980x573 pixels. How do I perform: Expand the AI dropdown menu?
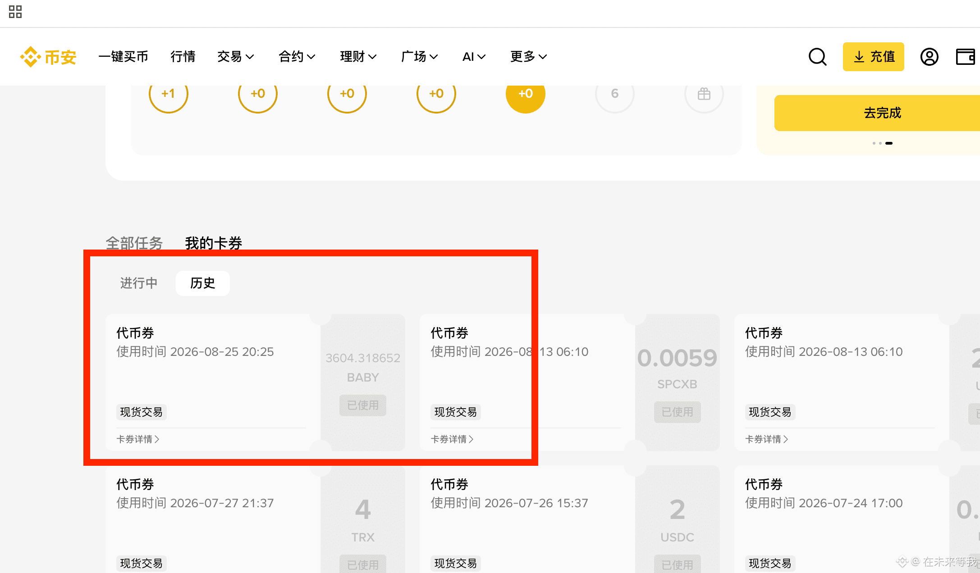[474, 57]
